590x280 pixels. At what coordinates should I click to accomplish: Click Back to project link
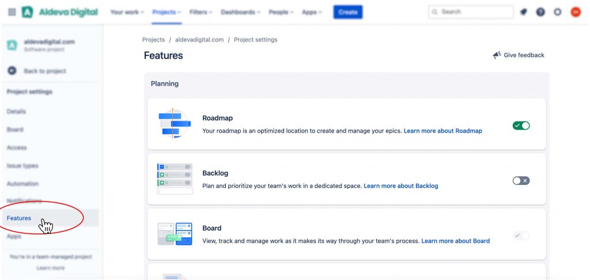pyautogui.click(x=45, y=71)
